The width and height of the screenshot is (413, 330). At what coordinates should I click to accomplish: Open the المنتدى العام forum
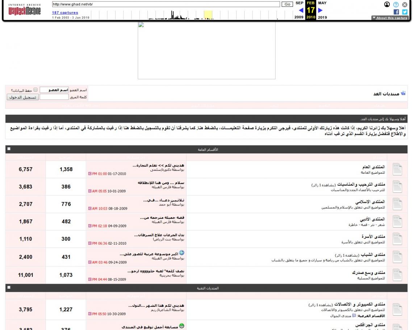(x=374, y=167)
